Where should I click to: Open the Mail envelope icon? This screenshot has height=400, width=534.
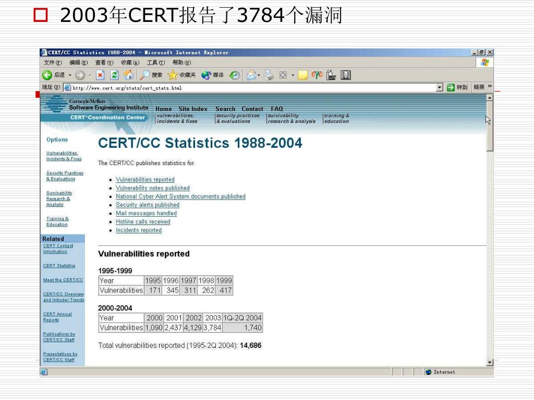251,75
